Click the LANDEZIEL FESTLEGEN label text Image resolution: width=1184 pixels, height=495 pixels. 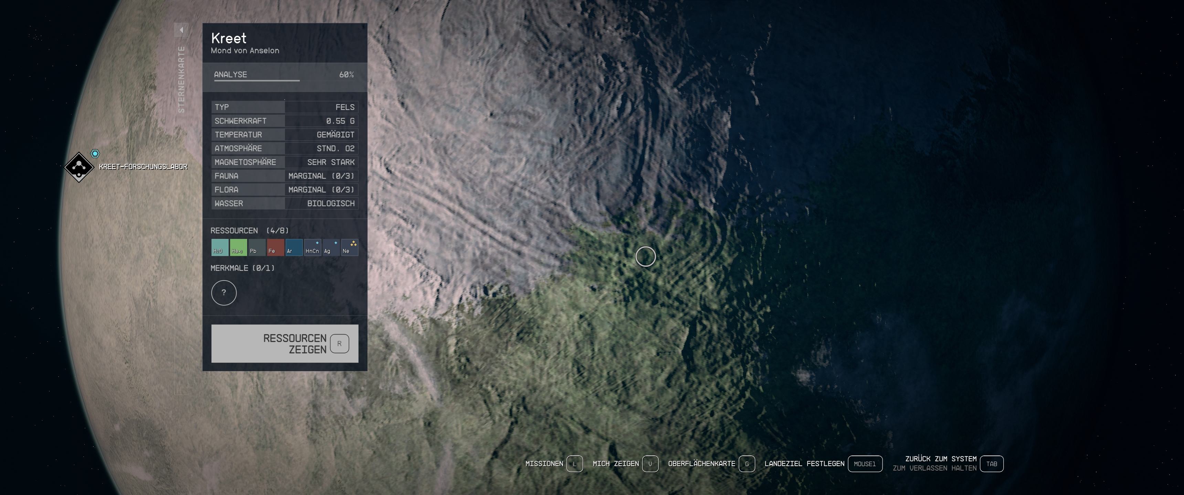804,464
